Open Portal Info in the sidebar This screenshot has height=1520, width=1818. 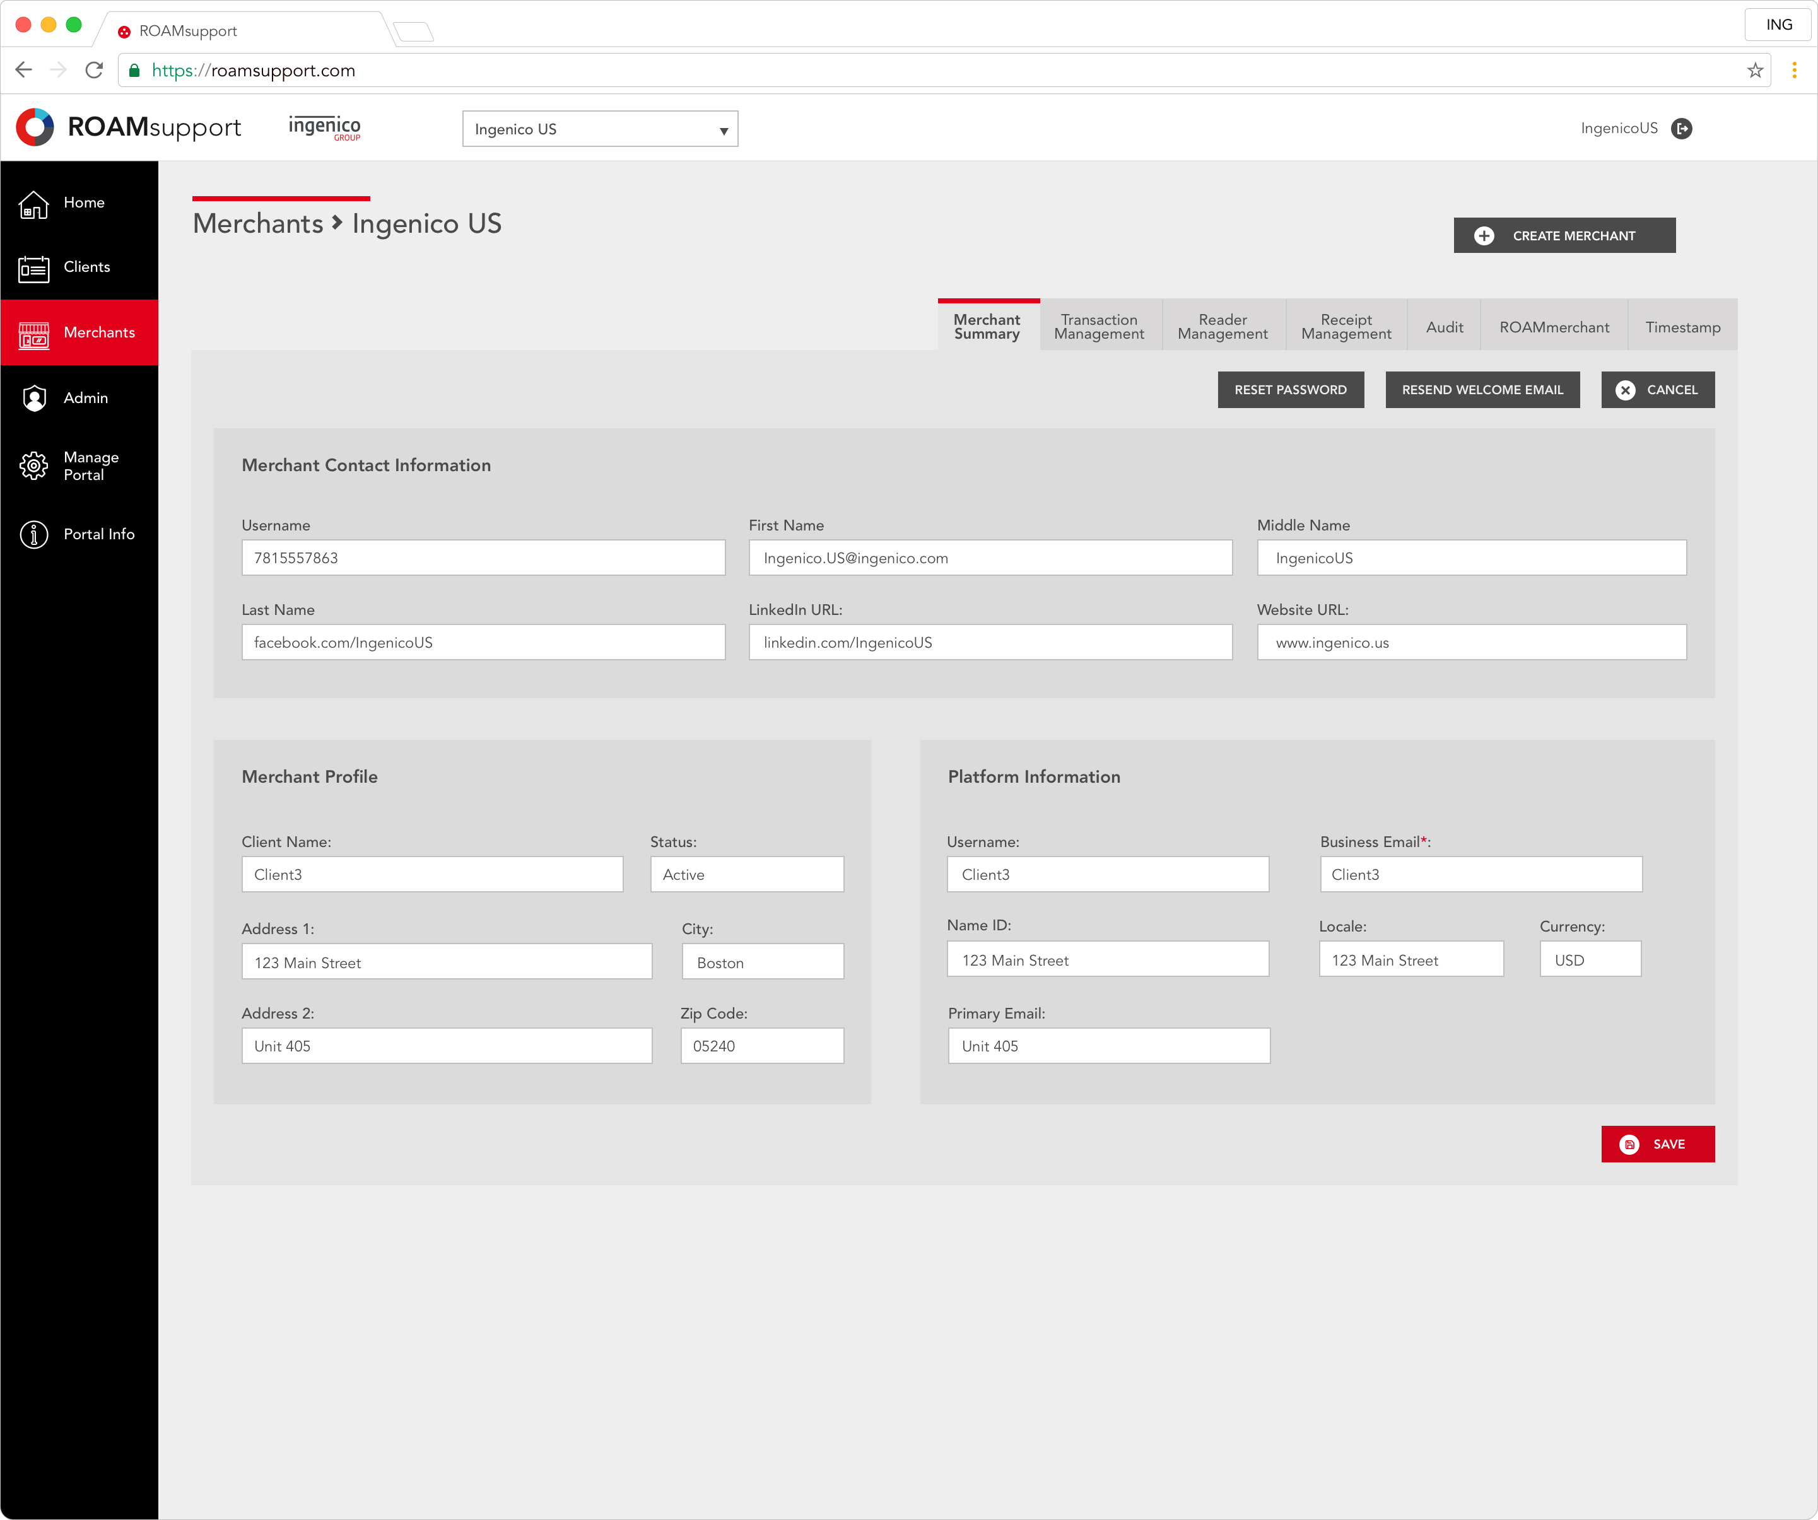(x=79, y=535)
